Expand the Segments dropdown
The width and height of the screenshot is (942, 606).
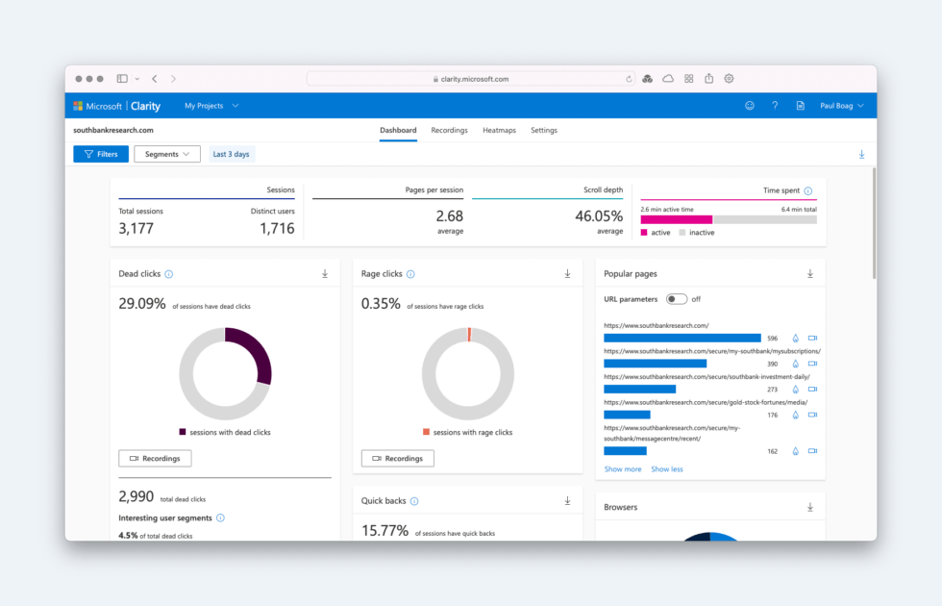click(167, 154)
